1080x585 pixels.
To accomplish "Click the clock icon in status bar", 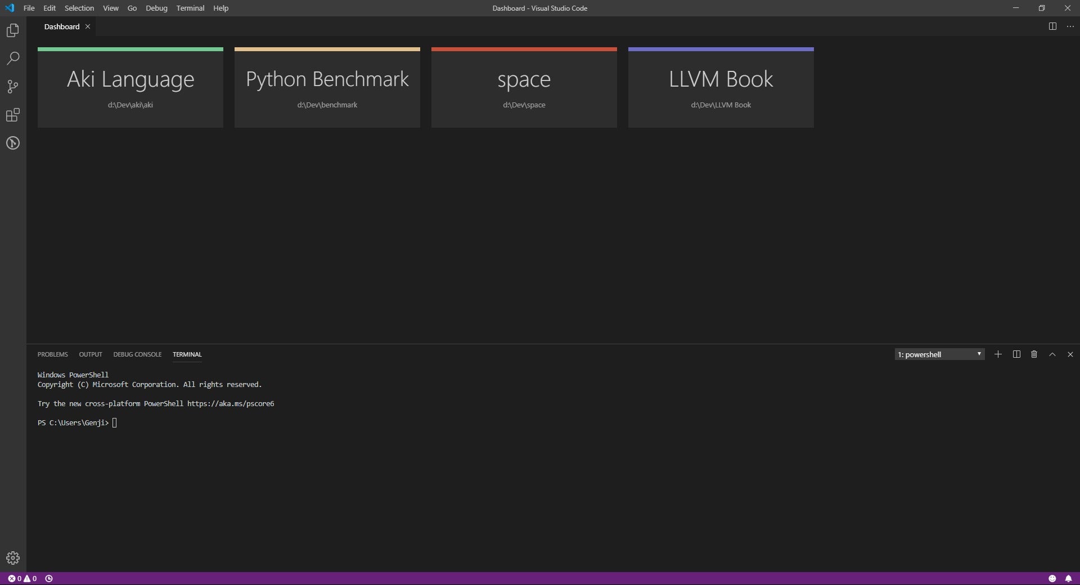I will tap(49, 578).
